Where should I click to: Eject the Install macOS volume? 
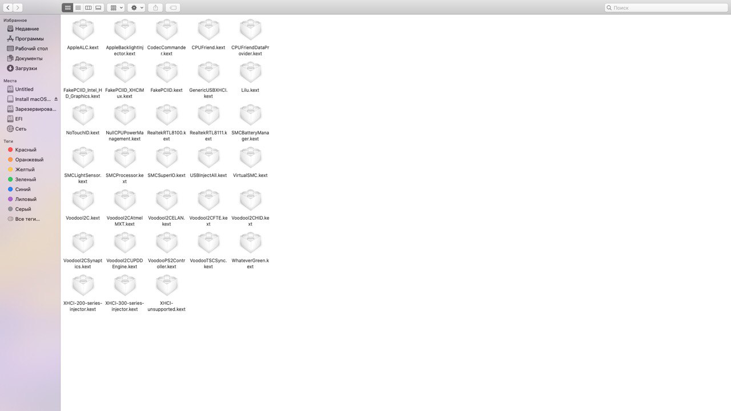click(x=55, y=99)
